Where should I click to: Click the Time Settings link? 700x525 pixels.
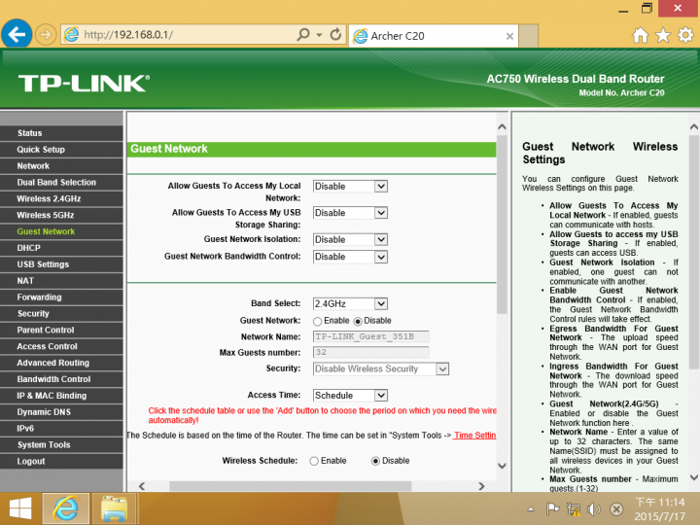click(474, 436)
